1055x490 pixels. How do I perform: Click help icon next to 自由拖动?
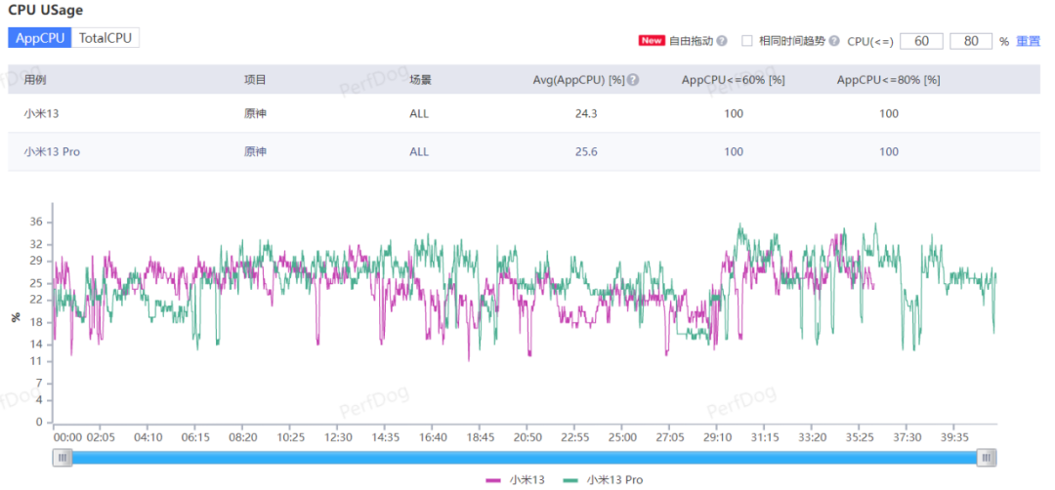pyautogui.click(x=722, y=41)
